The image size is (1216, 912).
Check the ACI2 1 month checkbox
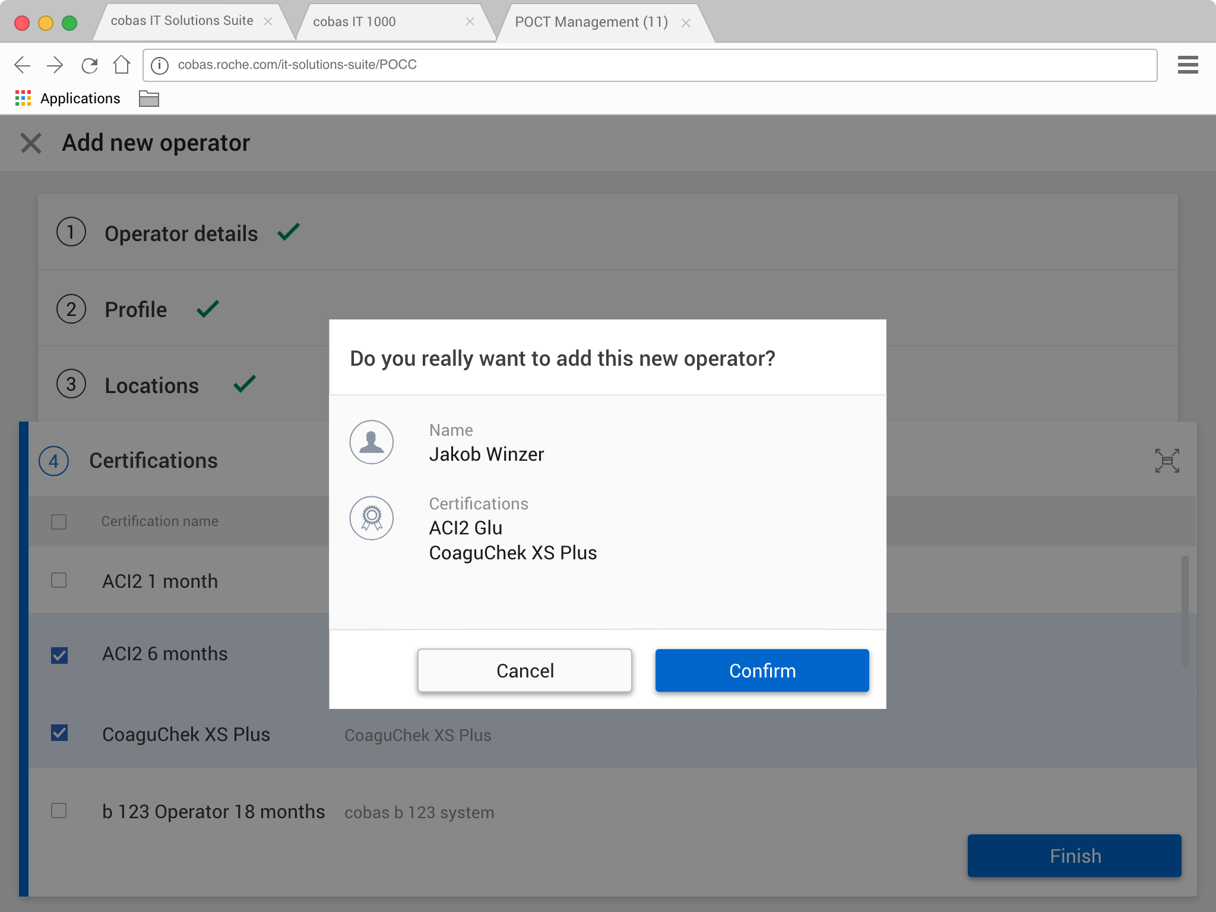click(x=59, y=580)
